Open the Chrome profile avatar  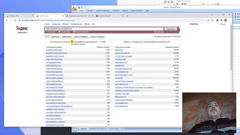[x=225, y=20]
